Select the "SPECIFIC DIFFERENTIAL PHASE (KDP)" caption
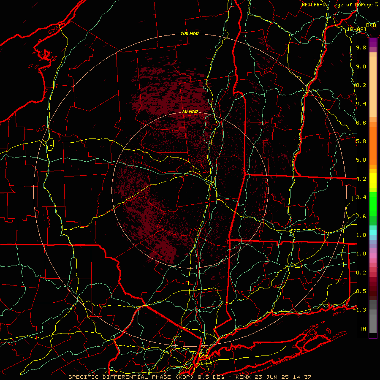 (x=132, y=377)
